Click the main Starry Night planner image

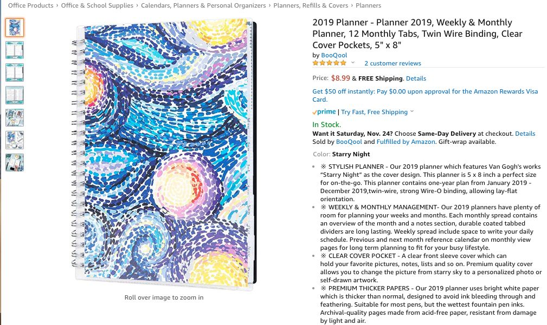[x=164, y=153]
